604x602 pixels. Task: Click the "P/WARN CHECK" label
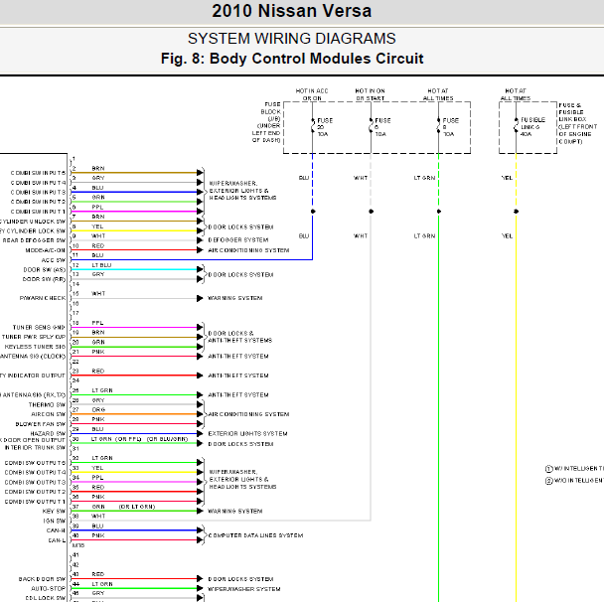click(43, 298)
